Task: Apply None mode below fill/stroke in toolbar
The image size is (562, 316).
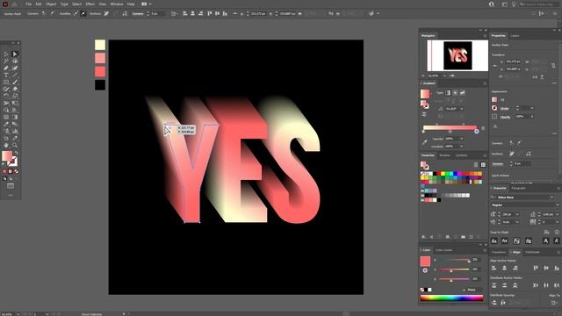Action: pyautogui.click(x=16, y=172)
